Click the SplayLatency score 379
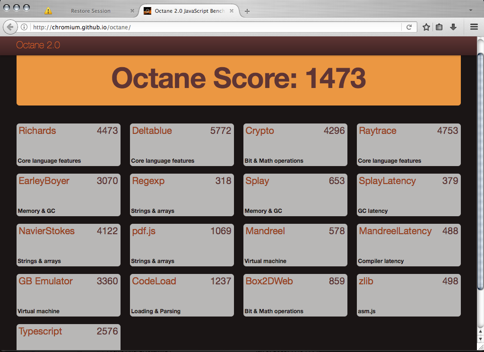484x352 pixels. click(450, 181)
